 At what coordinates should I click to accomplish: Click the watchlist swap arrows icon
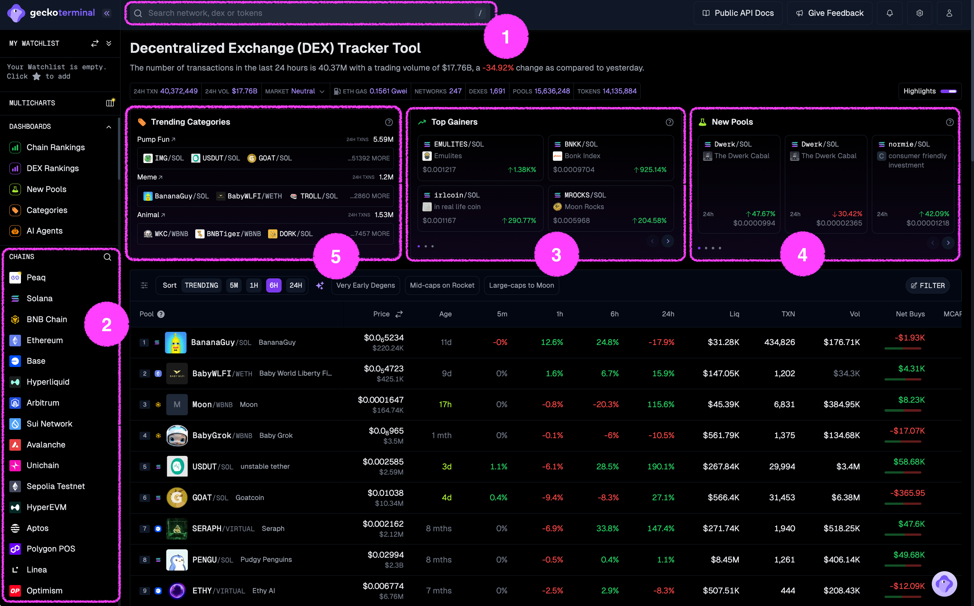(x=95, y=43)
